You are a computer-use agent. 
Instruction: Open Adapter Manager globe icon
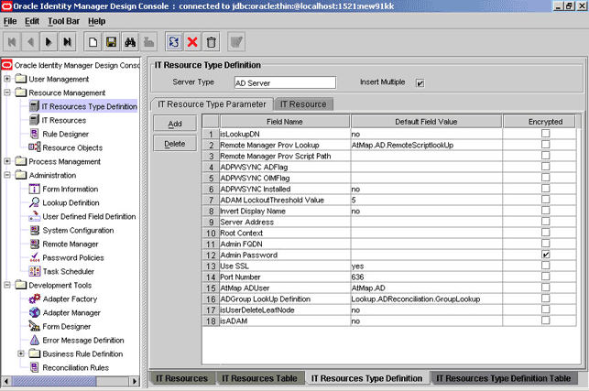[x=34, y=312]
